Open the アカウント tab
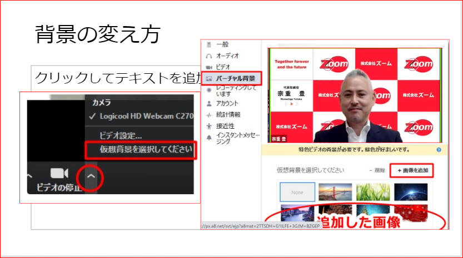 tap(227, 103)
